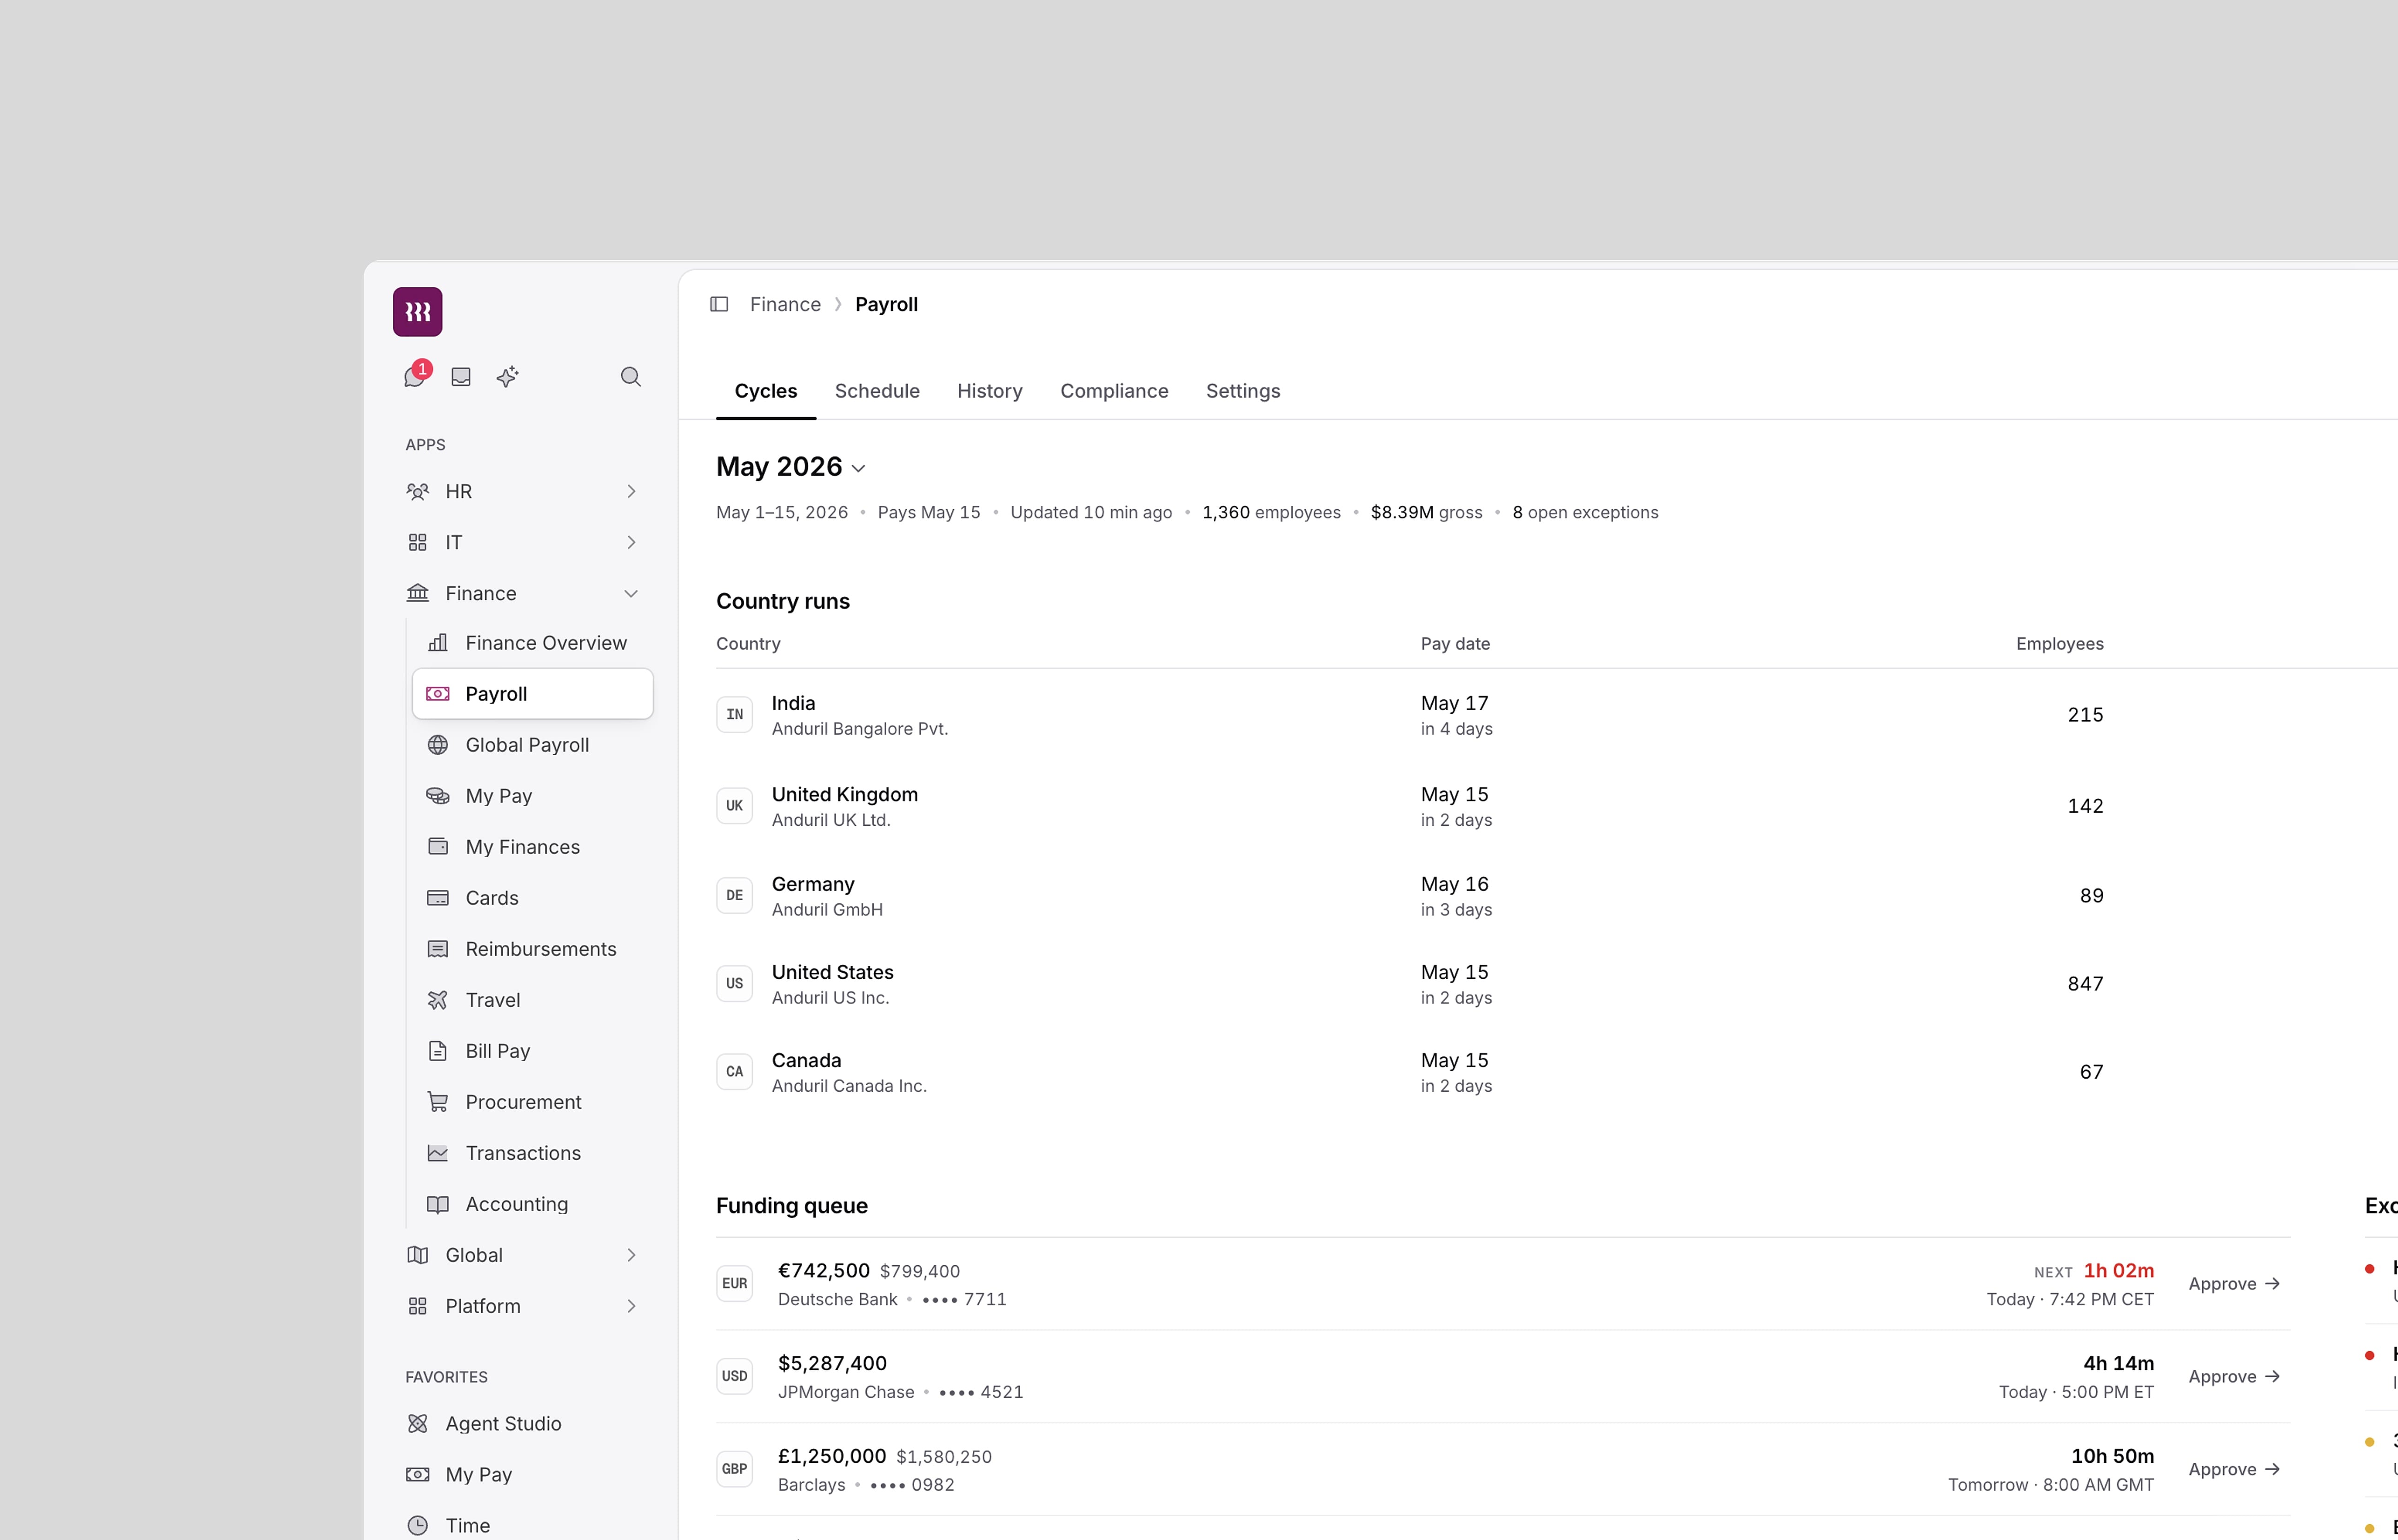Switch to the Settings tab
Image resolution: width=2398 pixels, height=1540 pixels.
1242,391
